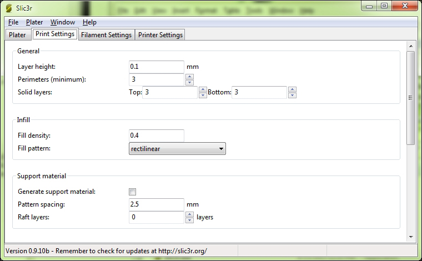Click the Fill pattern label
This screenshot has height=261, width=422.
pyautogui.click(x=34, y=148)
